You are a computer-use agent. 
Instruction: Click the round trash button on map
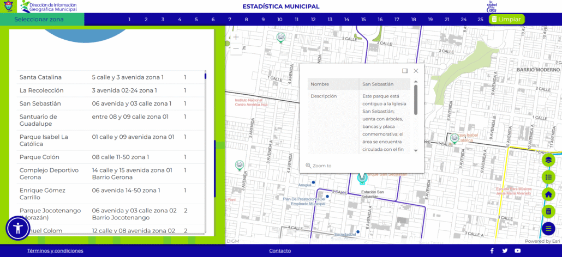[x=548, y=211]
